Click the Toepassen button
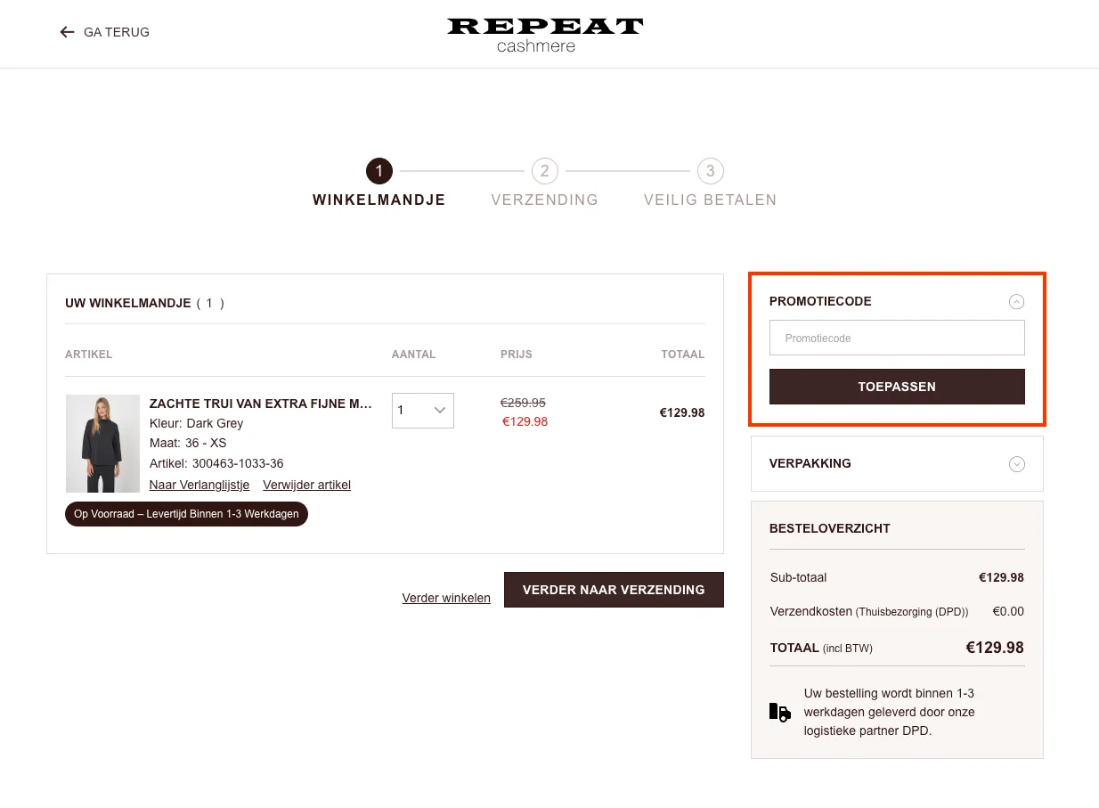Viewport: 1099px width, 808px height. 896,387
